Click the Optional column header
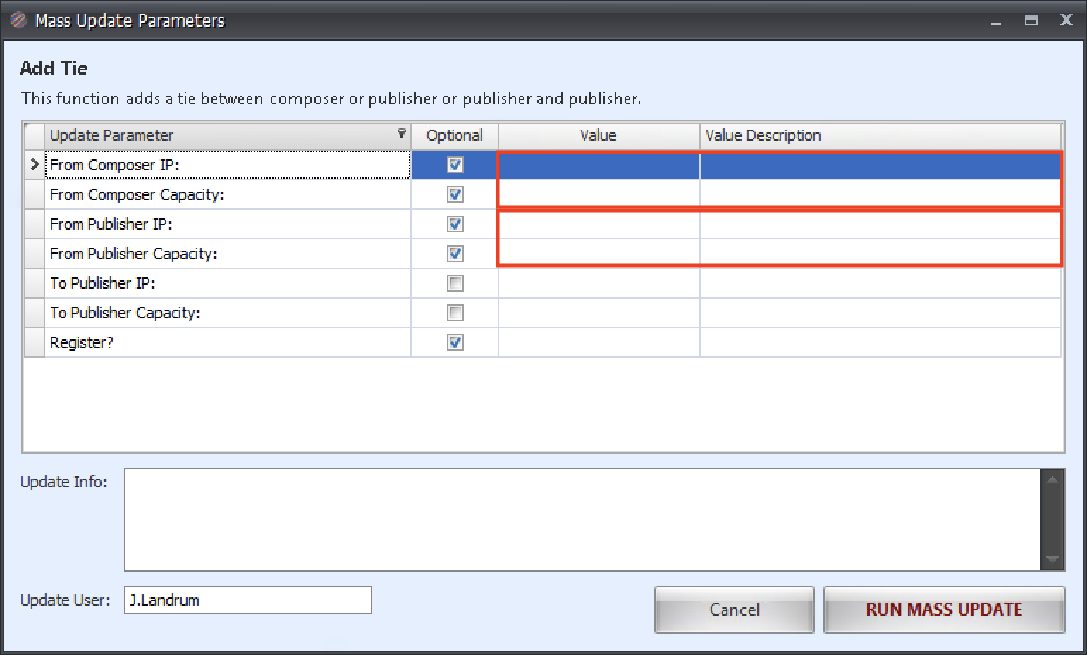This screenshot has height=655, width=1087. [454, 135]
